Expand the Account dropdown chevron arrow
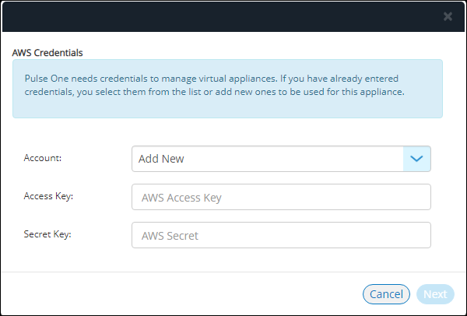This screenshot has height=316, width=467. [416, 159]
